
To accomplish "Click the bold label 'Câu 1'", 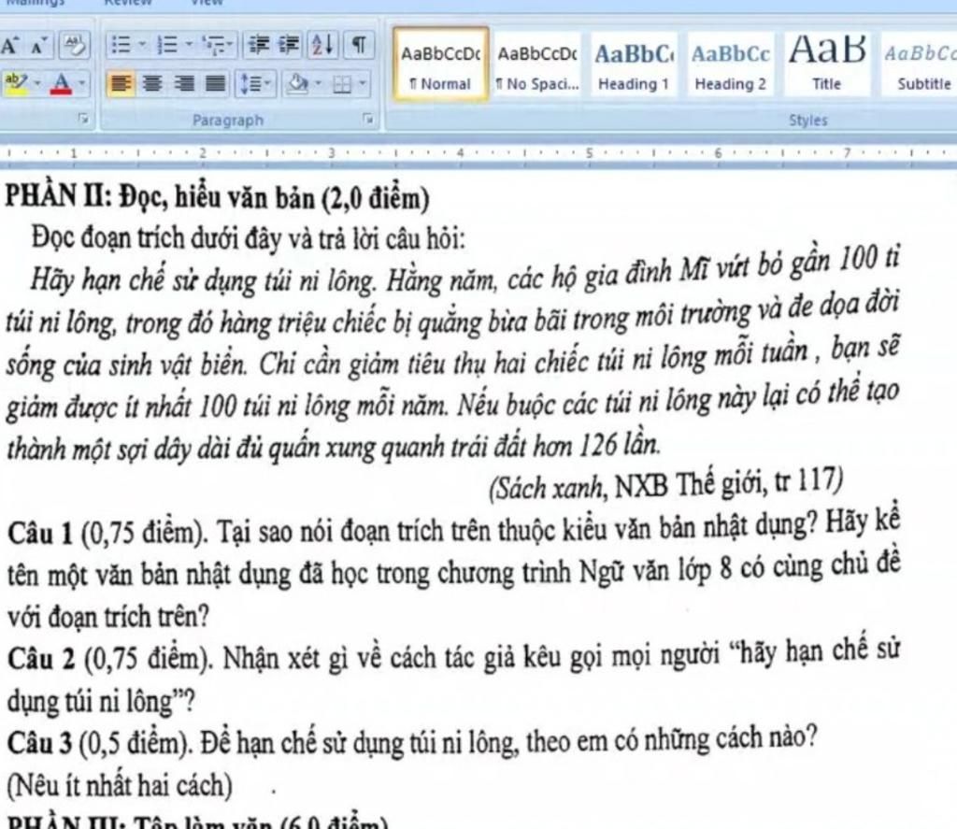I will (x=40, y=533).
